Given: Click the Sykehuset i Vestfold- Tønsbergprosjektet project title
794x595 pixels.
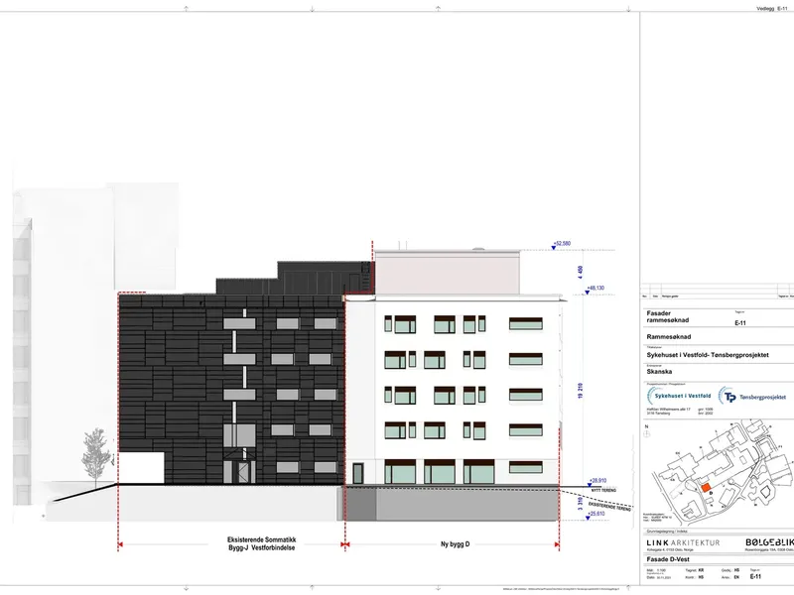Looking at the screenshot, I should [x=708, y=355].
